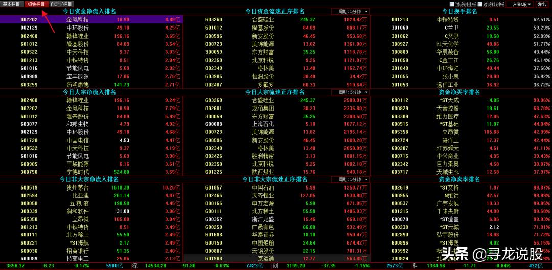The height and width of the screenshot is (270, 552).
Task: Select 胜利精密 stock row
Action: (x=277, y=156)
